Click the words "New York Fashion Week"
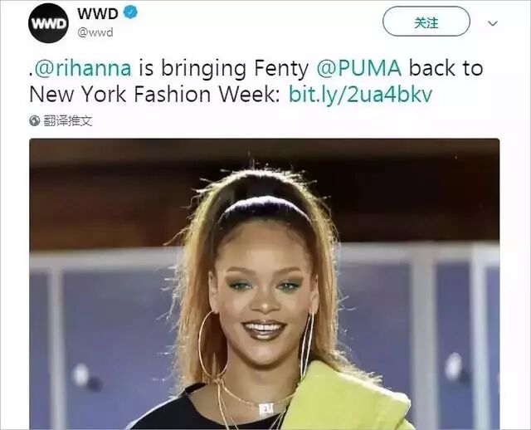Screen dimensions: 531x430 tap(153, 94)
